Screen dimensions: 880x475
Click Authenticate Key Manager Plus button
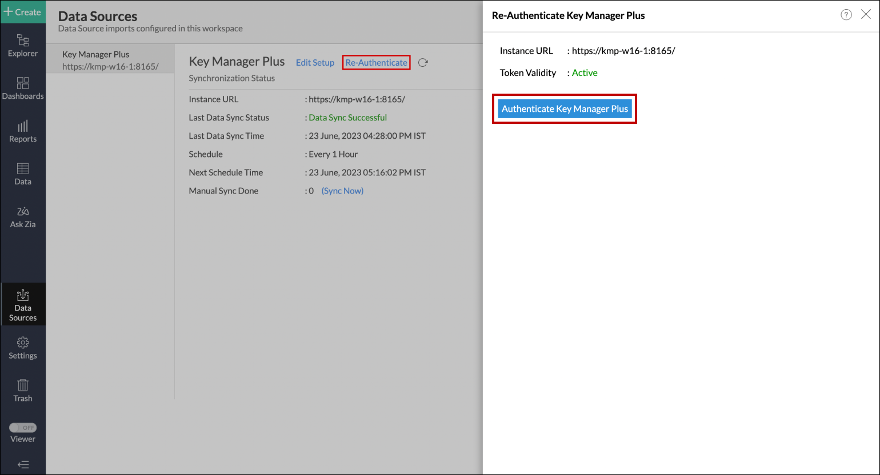point(565,108)
